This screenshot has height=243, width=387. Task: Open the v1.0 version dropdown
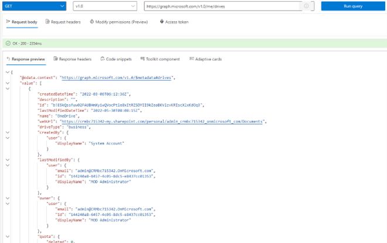[105, 6]
